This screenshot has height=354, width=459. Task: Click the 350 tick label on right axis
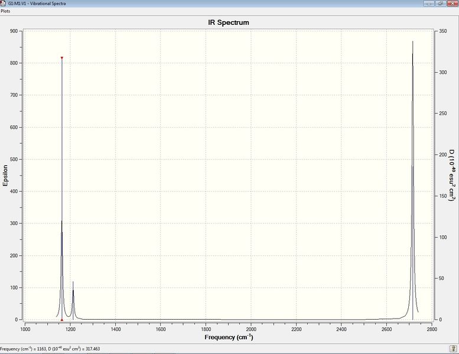coord(443,31)
